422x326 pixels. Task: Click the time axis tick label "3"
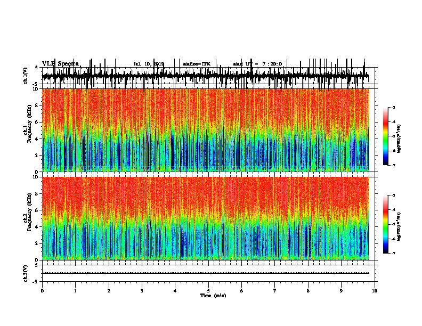pyautogui.click(x=142, y=291)
